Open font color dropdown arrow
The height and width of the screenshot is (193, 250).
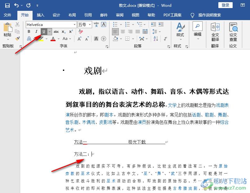click(x=59, y=38)
